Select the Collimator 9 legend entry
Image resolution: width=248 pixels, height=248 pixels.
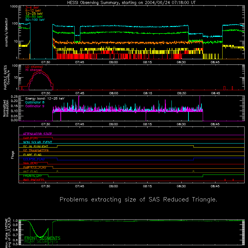coord(35,106)
